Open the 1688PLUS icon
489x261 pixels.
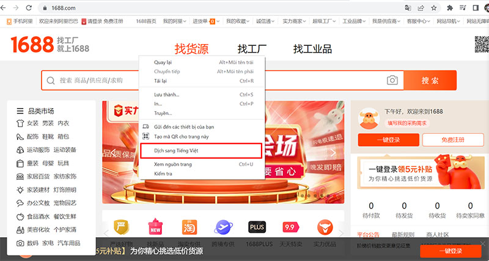[257, 227]
